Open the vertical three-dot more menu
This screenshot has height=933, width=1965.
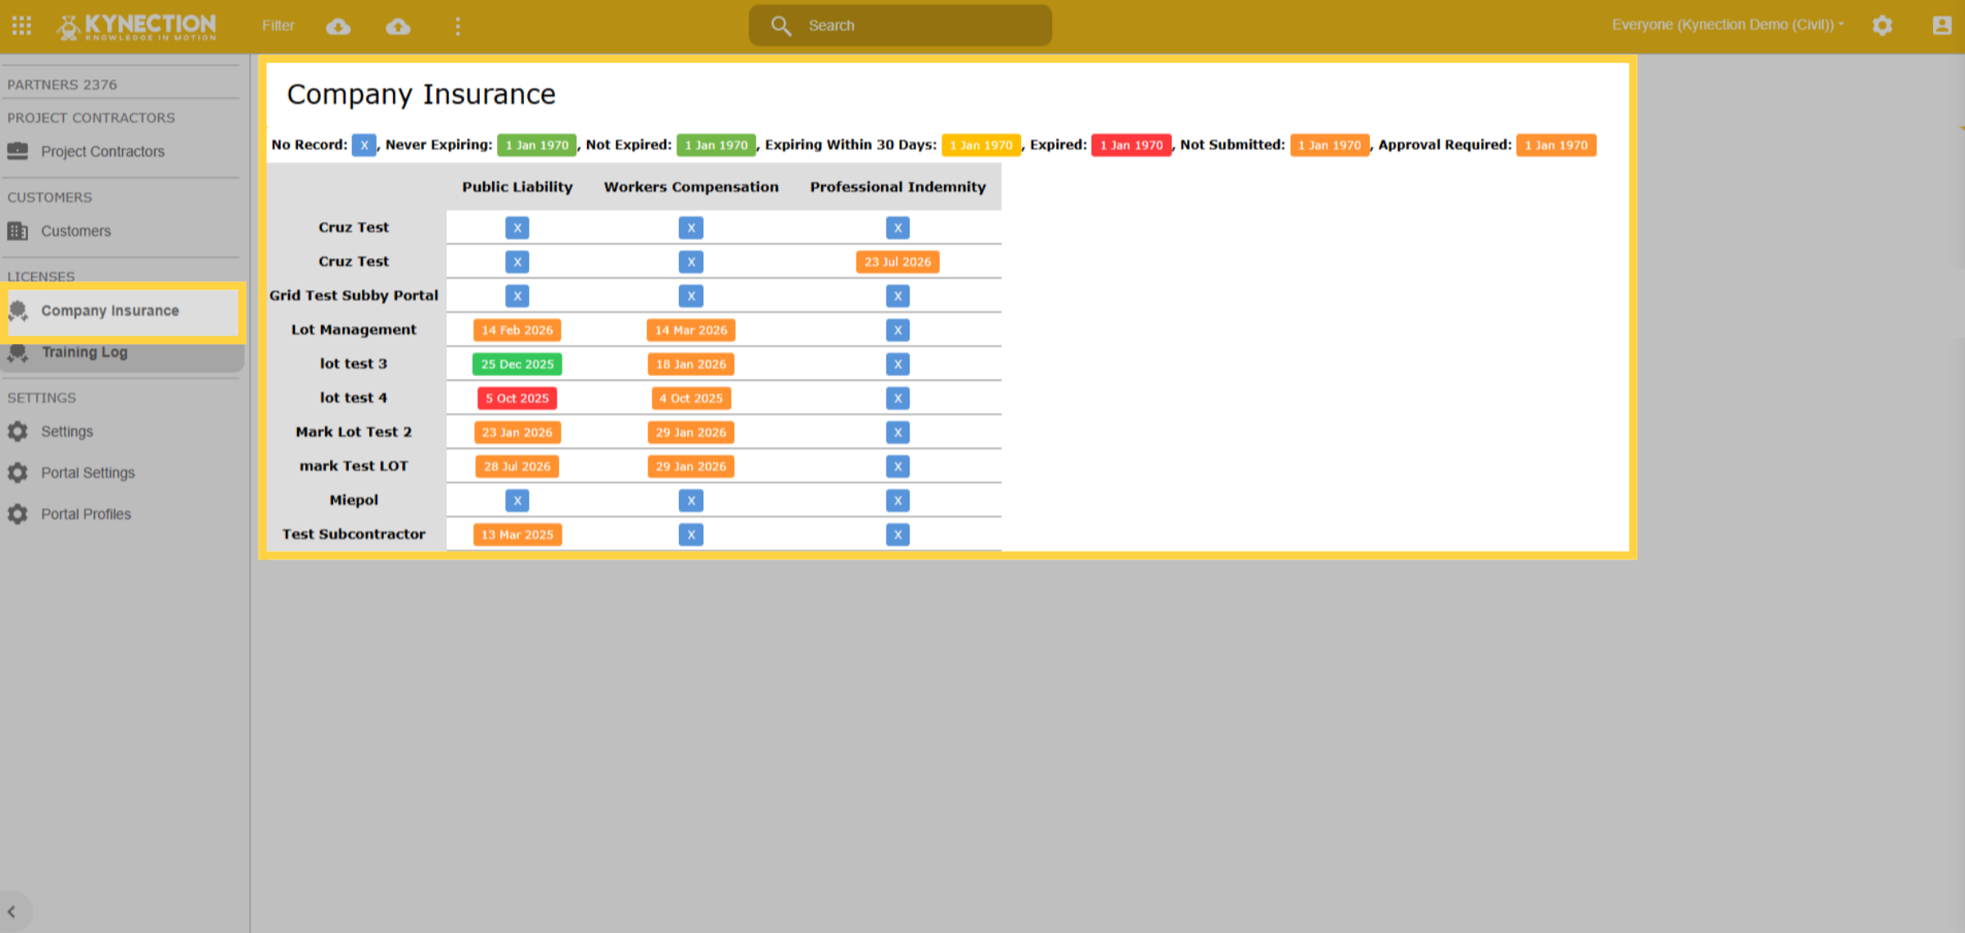coord(458,26)
